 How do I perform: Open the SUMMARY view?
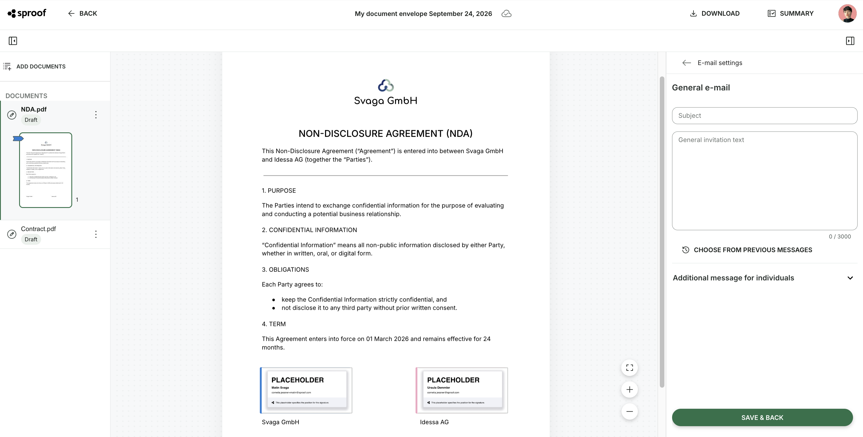coord(790,13)
